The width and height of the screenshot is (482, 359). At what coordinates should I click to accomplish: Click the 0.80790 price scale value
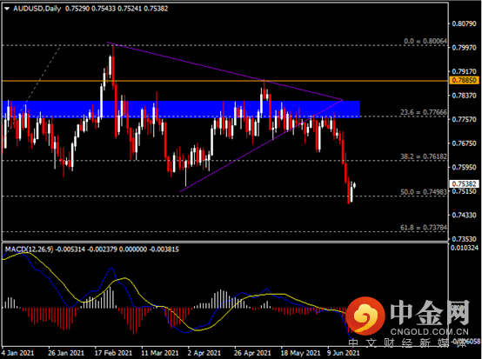(x=465, y=23)
